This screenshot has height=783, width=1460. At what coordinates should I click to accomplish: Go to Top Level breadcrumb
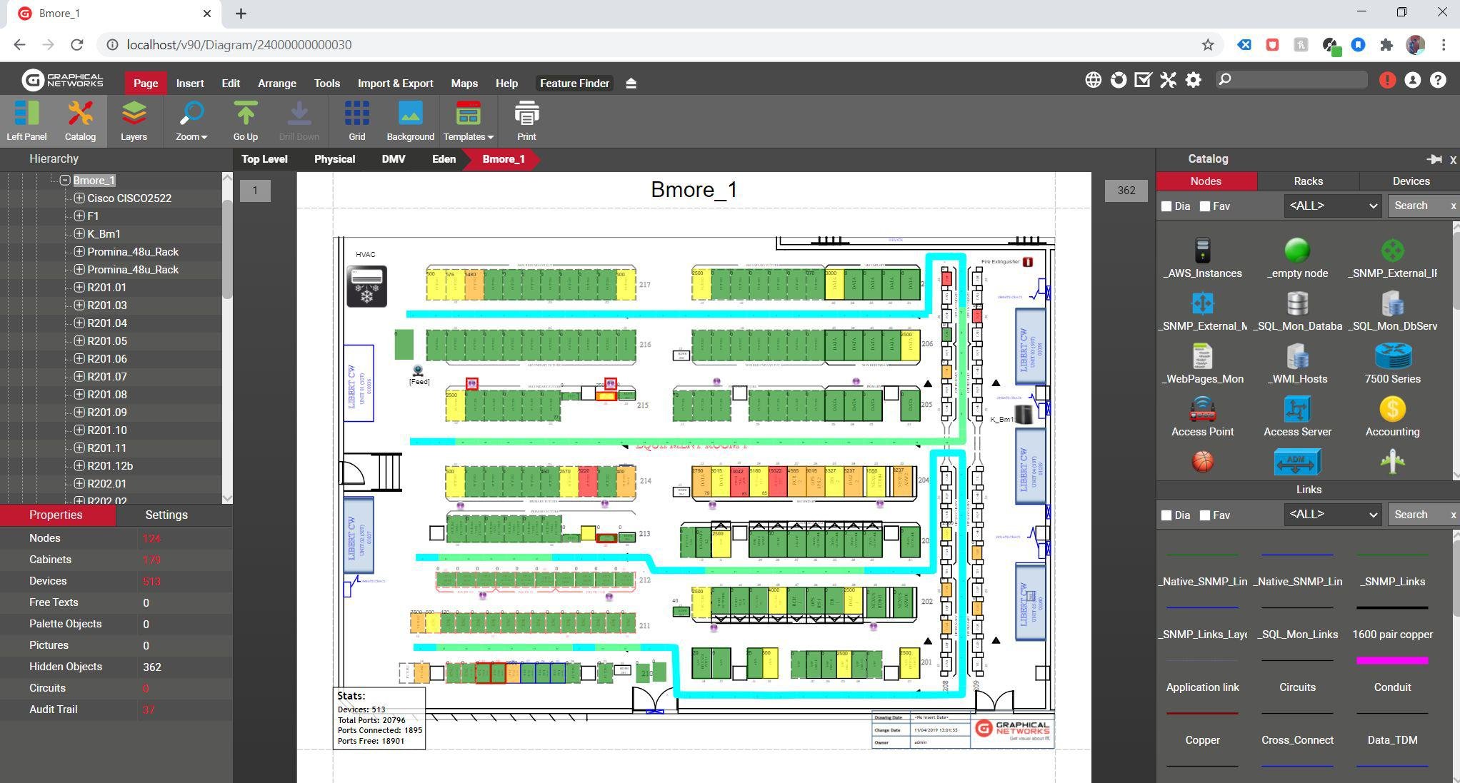pos(264,159)
